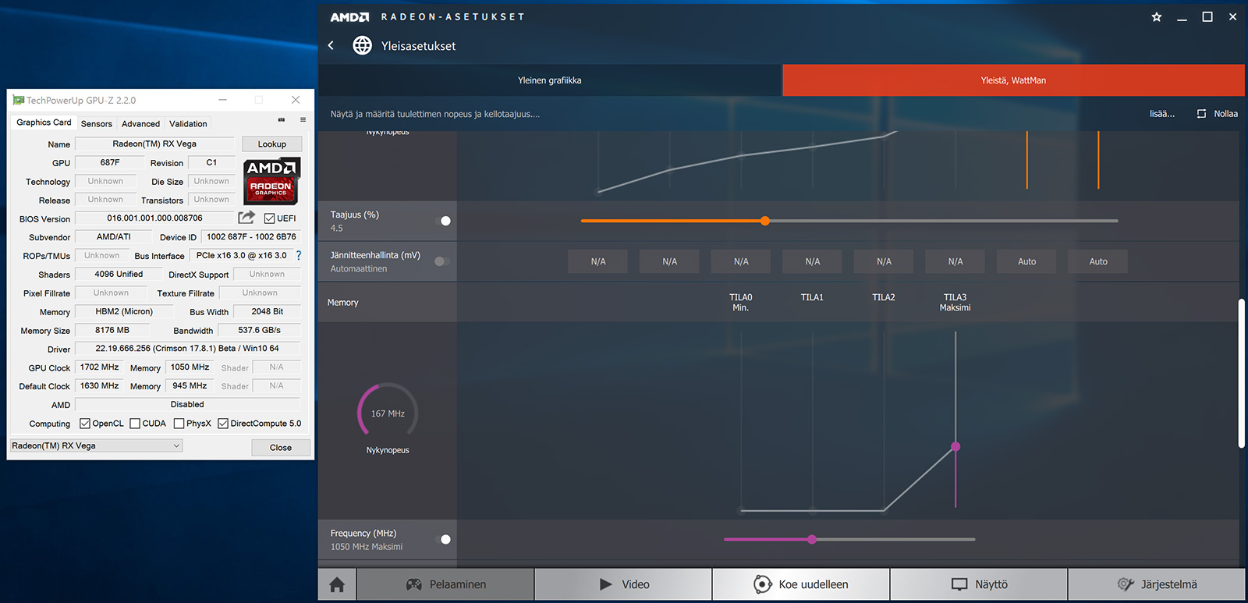
Task: Click Shaders 4096 Unified value
Action: [119, 274]
